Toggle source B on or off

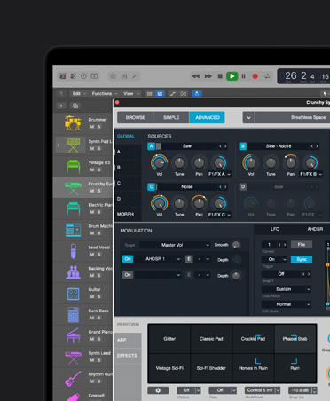tap(243, 146)
